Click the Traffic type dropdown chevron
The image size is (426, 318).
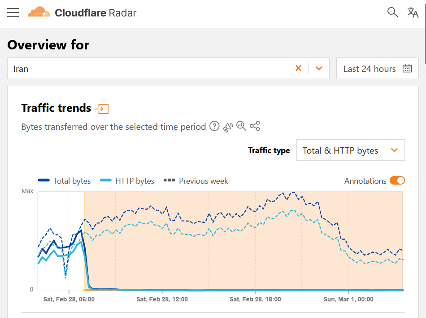coord(395,150)
